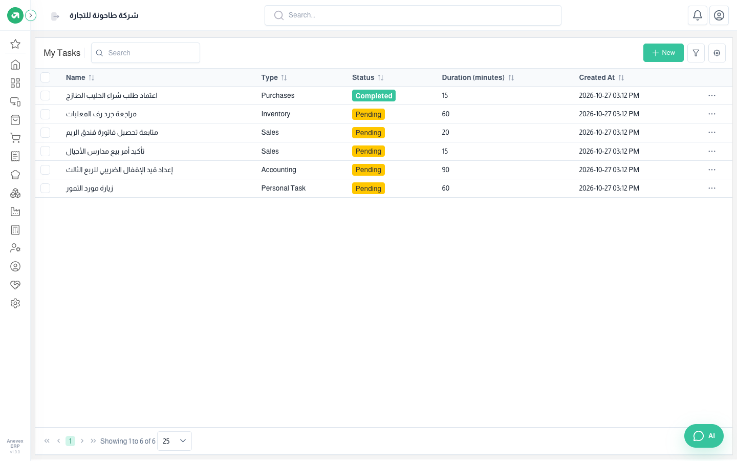Open the AI chat assistant button
The image size is (737, 461).
click(704, 436)
